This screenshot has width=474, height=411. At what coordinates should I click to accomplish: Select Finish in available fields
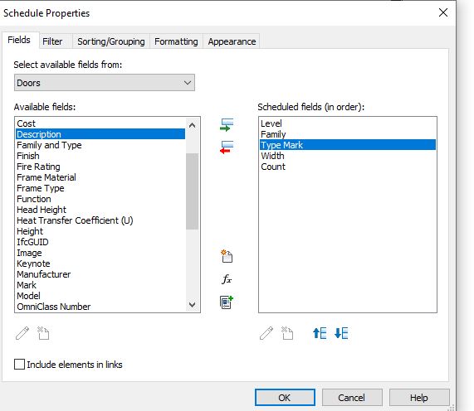100,156
